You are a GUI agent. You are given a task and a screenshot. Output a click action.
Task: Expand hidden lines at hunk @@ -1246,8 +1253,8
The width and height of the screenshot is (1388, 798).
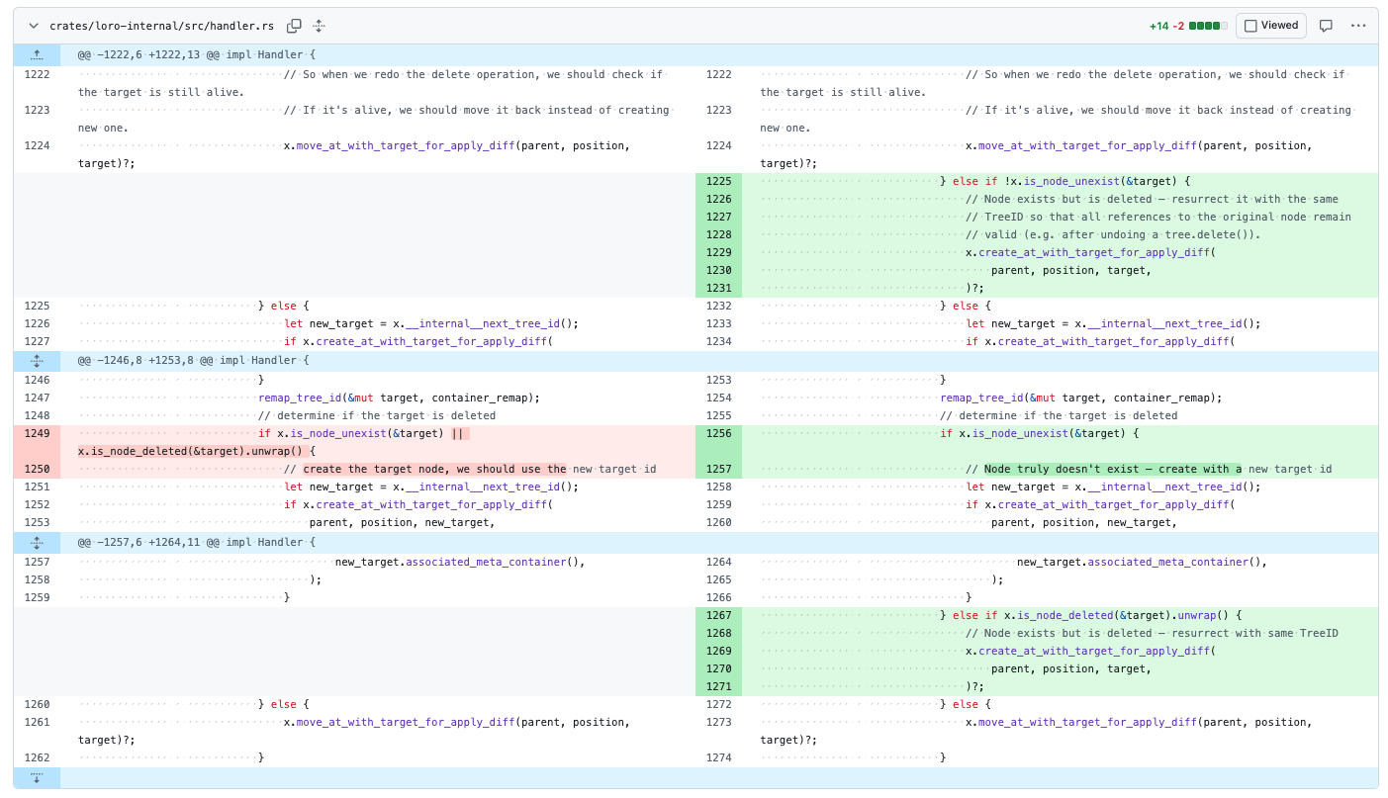click(x=37, y=361)
